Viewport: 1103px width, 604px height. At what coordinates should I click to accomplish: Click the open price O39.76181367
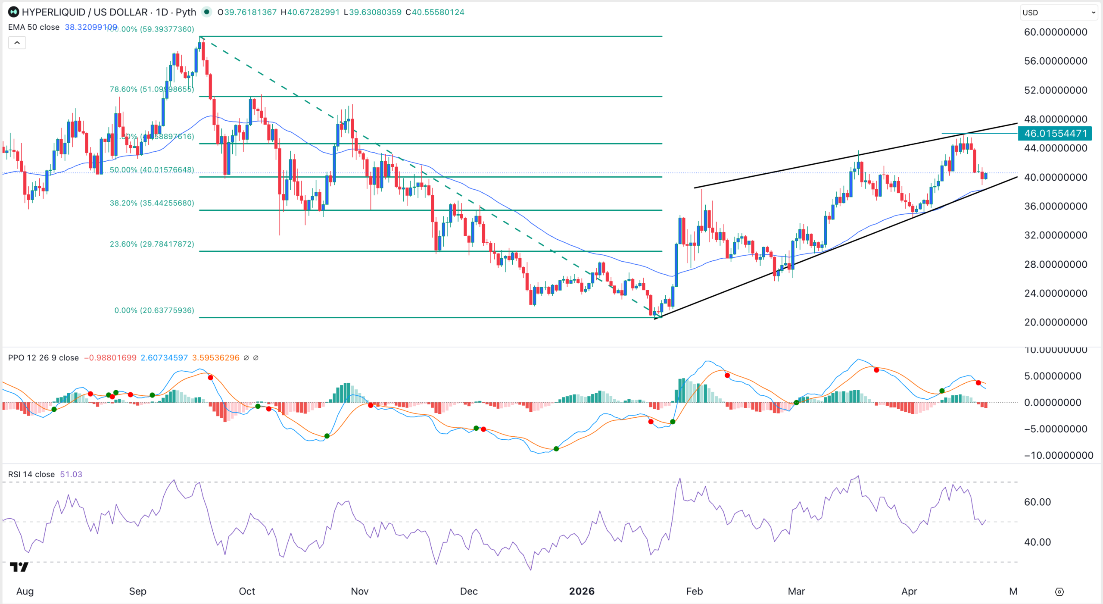247,12
